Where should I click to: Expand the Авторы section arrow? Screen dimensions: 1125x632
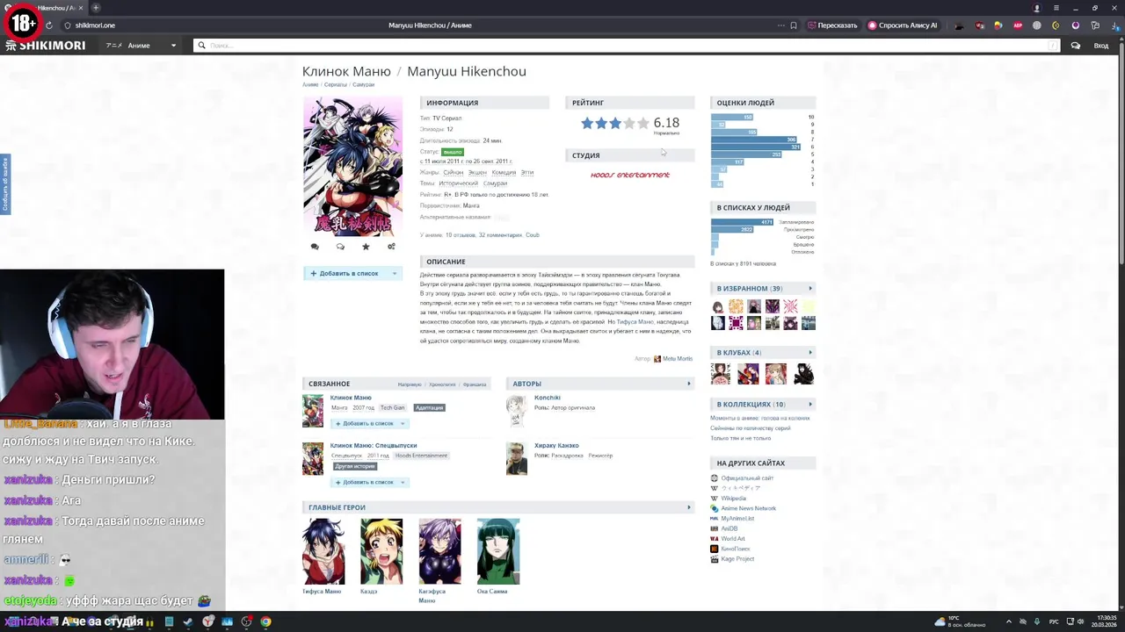689,384
